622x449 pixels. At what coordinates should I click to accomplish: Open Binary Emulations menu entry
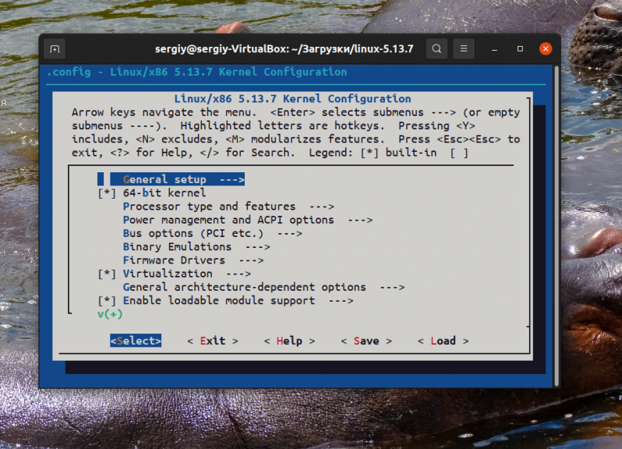click(x=196, y=247)
